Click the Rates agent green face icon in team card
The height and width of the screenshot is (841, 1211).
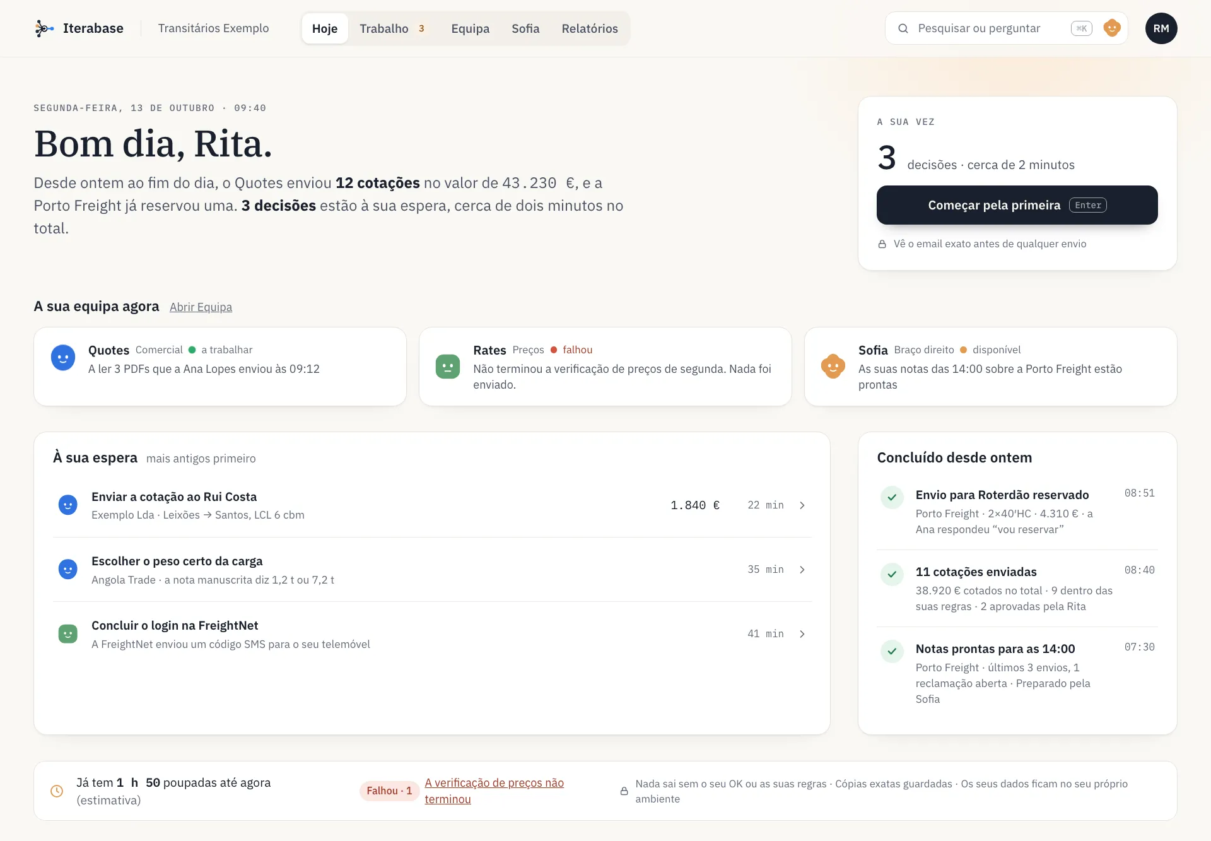coord(448,366)
